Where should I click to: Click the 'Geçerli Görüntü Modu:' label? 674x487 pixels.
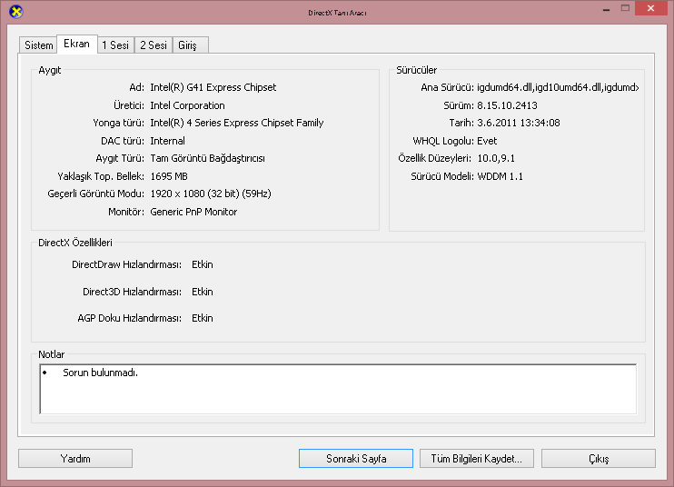[96, 194]
